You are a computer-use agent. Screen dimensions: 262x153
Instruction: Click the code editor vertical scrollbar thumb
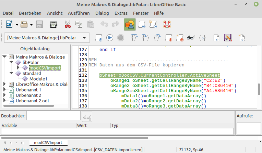pos(259,89)
